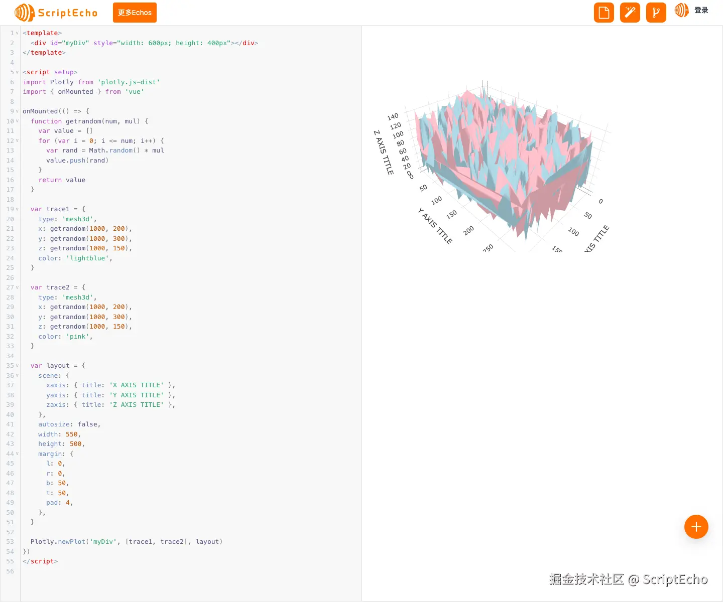Click the 'return value' code line
723x602 pixels.
pyautogui.click(x=62, y=180)
